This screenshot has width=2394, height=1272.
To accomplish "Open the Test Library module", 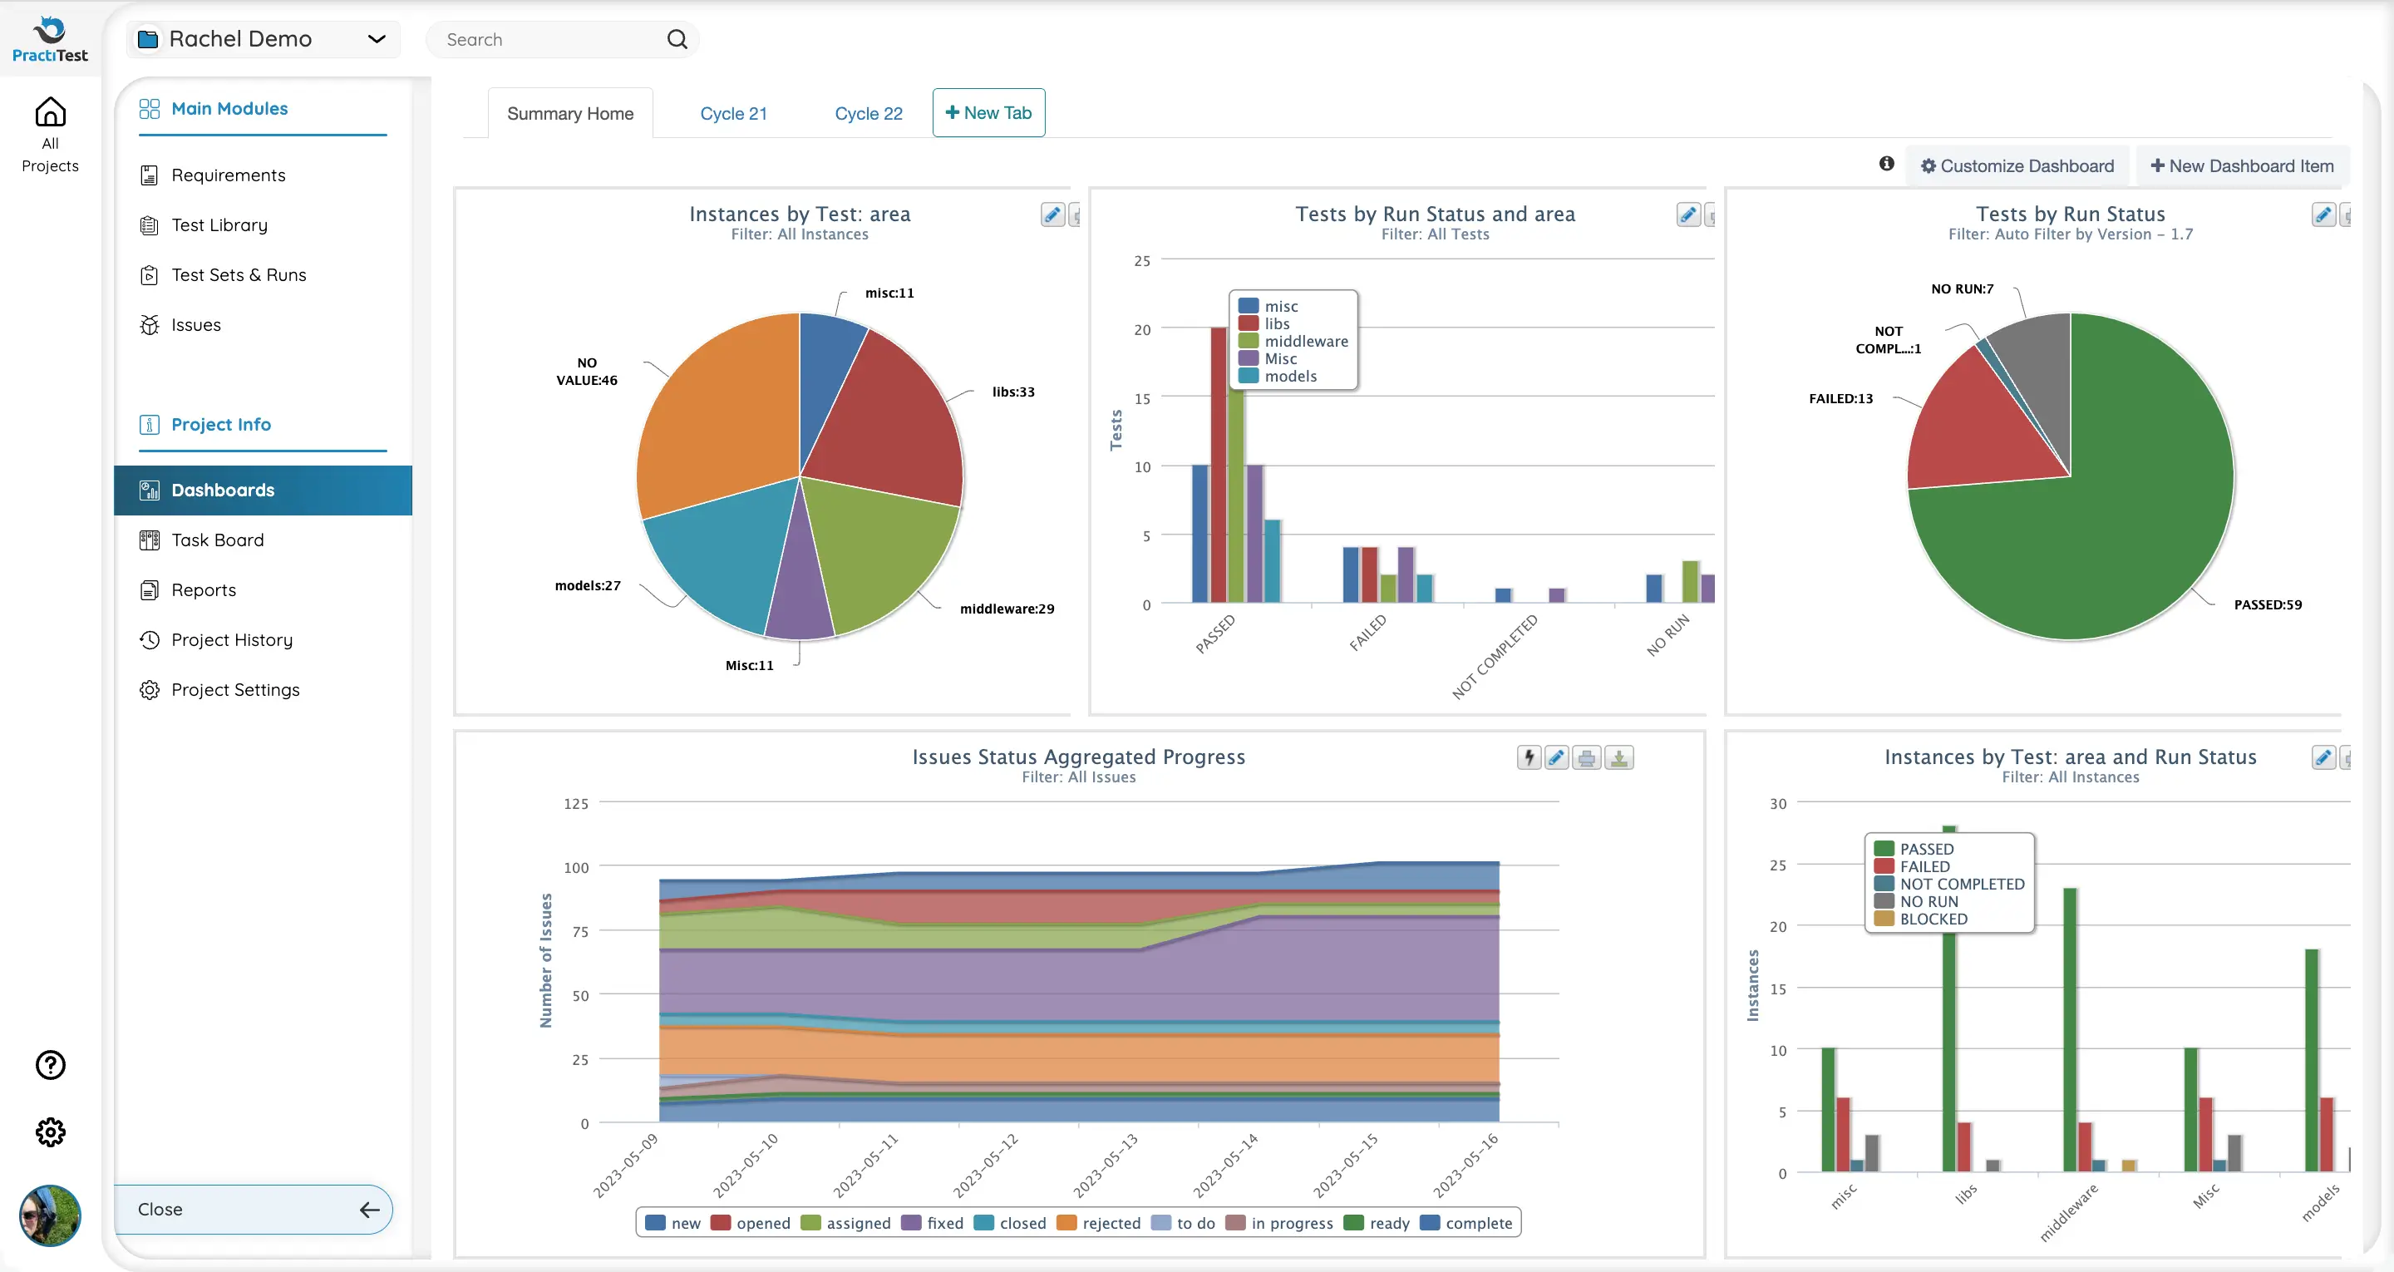I will tap(219, 225).
